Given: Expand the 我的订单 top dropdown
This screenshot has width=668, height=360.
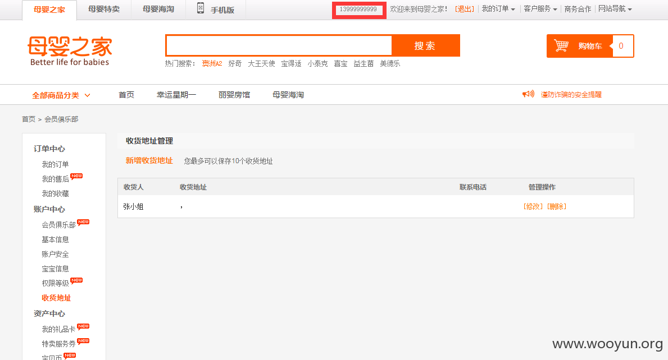Looking at the screenshot, I should coord(498,9).
